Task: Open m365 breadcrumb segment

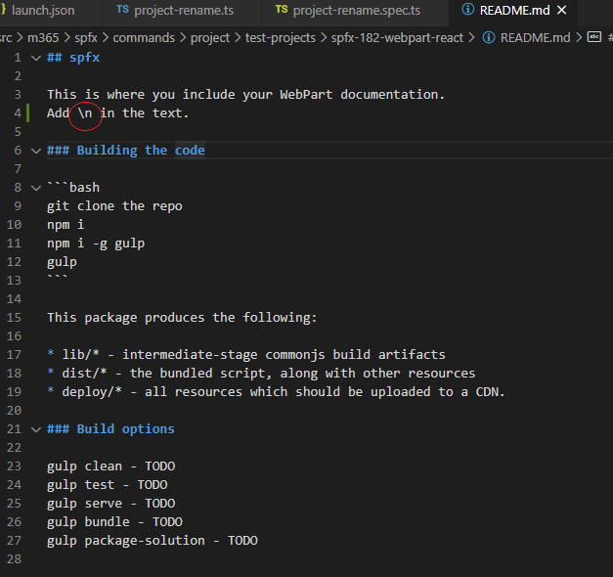Action: [43, 38]
